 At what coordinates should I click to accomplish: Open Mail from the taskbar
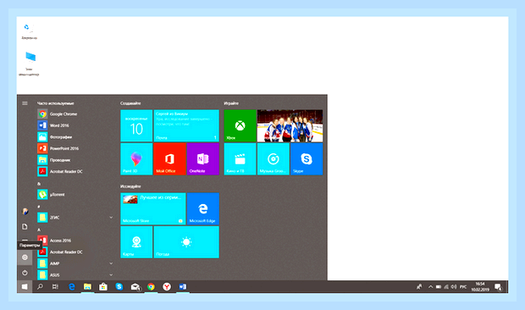point(135,287)
